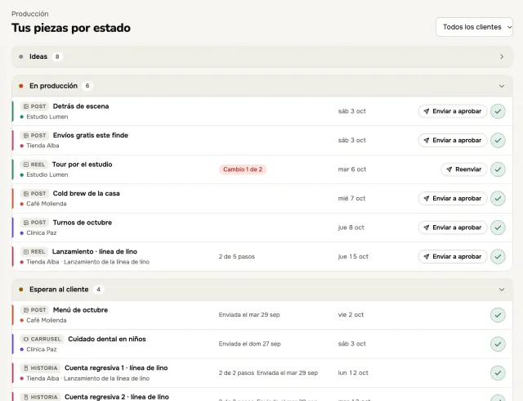
Task: Click the lun 12 oct date
Action: point(353,373)
